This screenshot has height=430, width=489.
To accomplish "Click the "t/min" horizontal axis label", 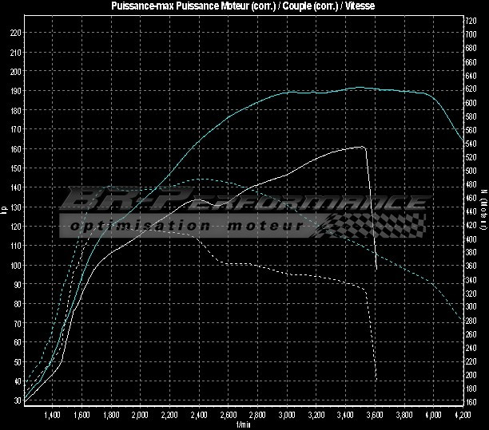I will click(245, 425).
